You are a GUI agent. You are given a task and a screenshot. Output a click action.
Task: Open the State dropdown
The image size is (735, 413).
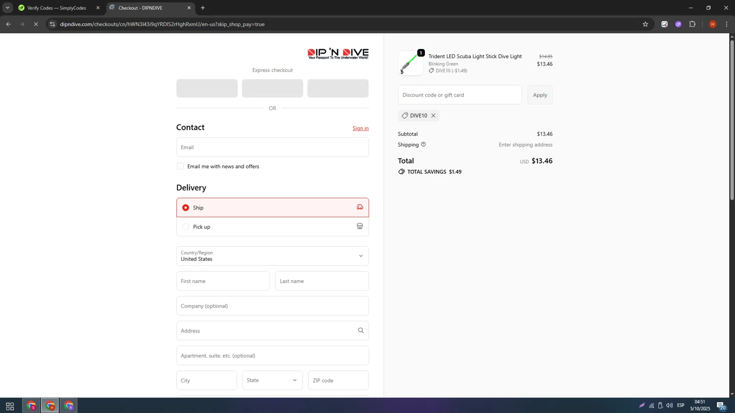click(272, 380)
